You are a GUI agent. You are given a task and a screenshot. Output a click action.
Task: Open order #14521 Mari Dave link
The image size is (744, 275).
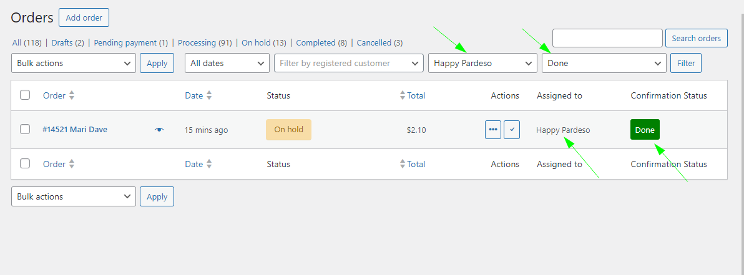[x=75, y=130]
